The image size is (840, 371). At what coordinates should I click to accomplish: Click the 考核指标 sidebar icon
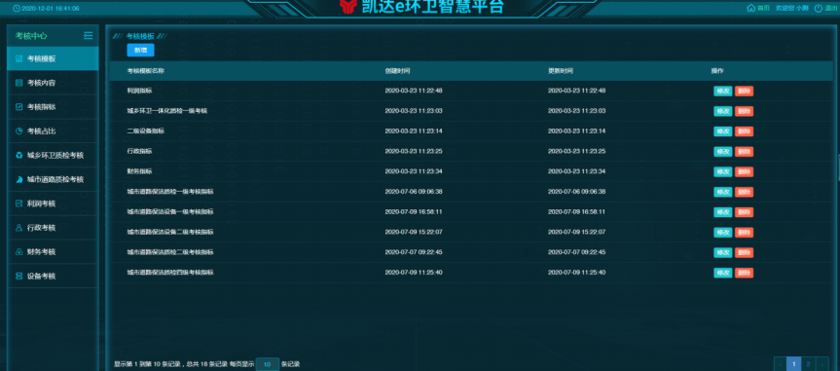tap(19, 107)
